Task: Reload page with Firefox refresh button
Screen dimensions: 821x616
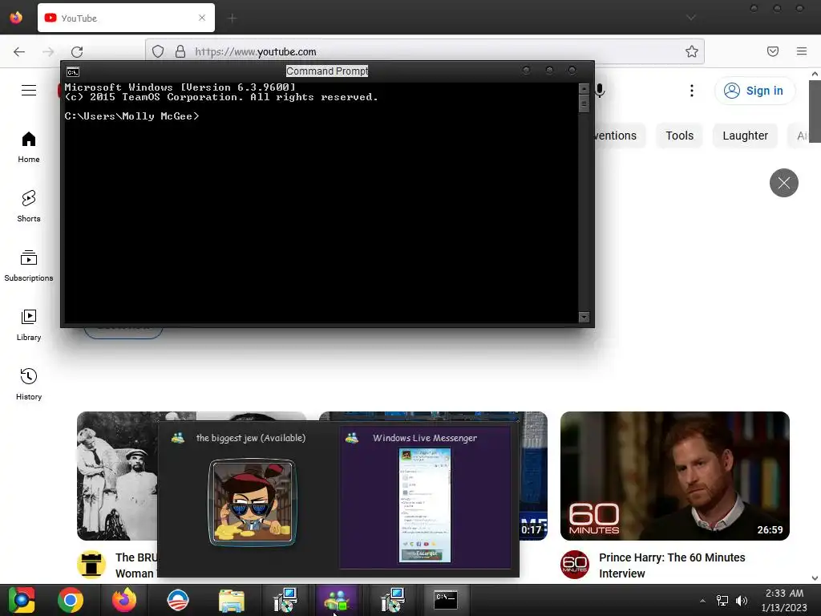Action: pyautogui.click(x=77, y=51)
